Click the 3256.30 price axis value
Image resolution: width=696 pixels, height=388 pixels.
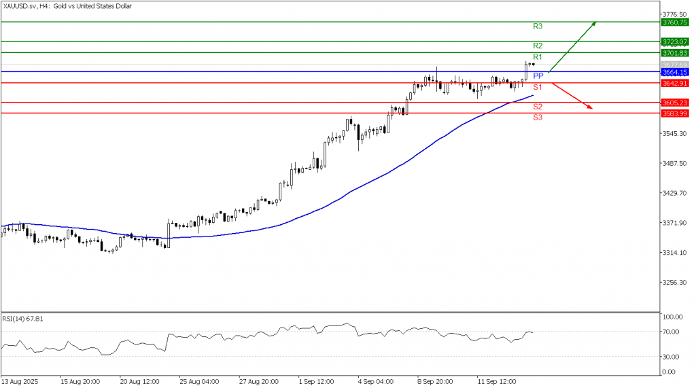pos(674,283)
